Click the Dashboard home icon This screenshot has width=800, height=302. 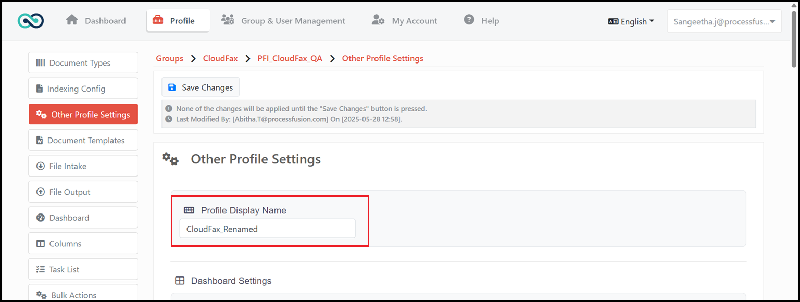[x=72, y=20]
